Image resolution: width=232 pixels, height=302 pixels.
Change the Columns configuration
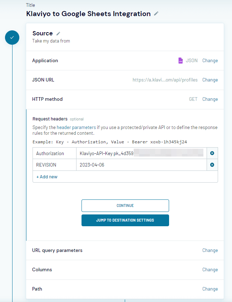(x=210, y=269)
